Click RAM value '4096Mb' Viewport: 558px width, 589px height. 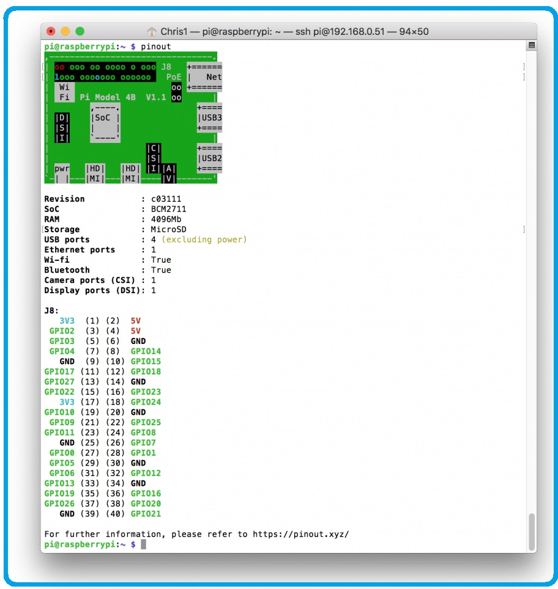(166, 219)
